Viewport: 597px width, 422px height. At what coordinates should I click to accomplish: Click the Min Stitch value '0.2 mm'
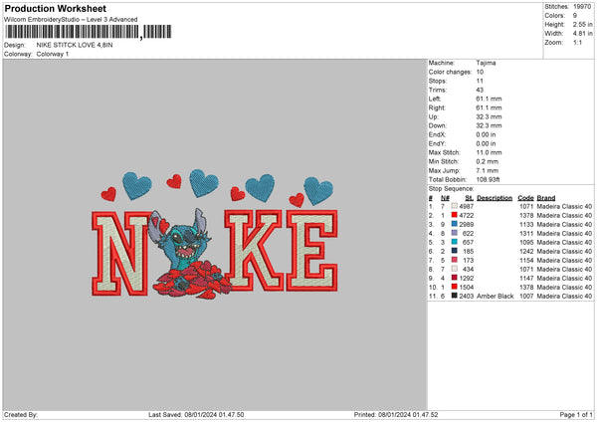click(488, 161)
